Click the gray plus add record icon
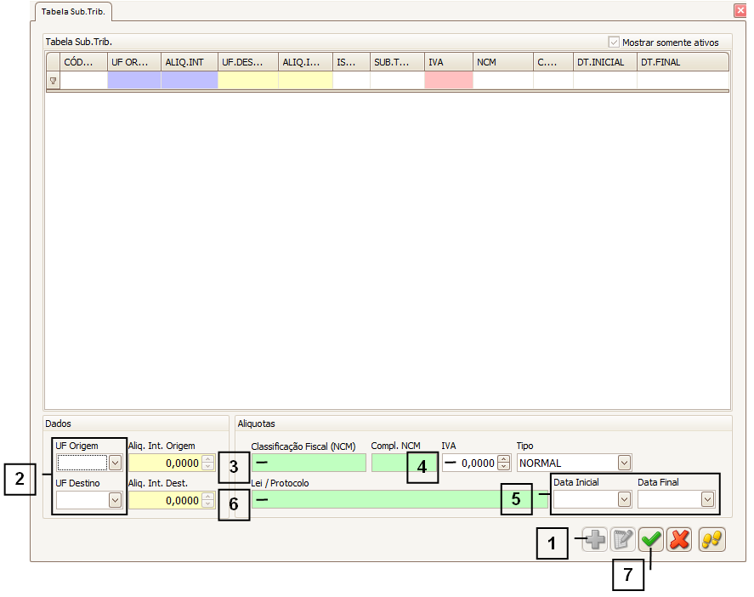The width and height of the screenshot is (754, 597). (x=594, y=540)
